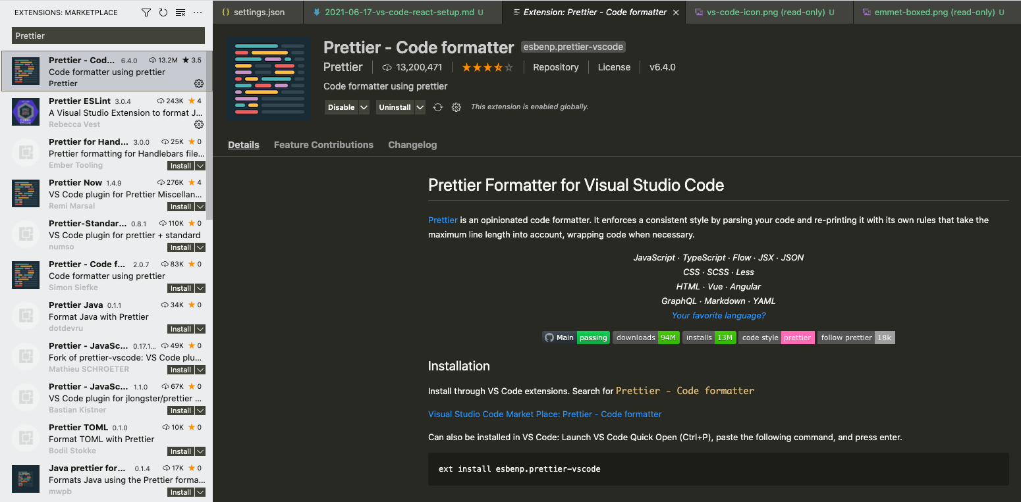Select the Details tab

[x=244, y=145]
